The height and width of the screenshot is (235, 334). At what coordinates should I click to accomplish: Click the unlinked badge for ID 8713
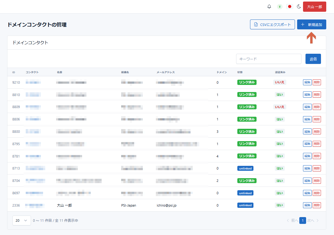[x=245, y=168]
